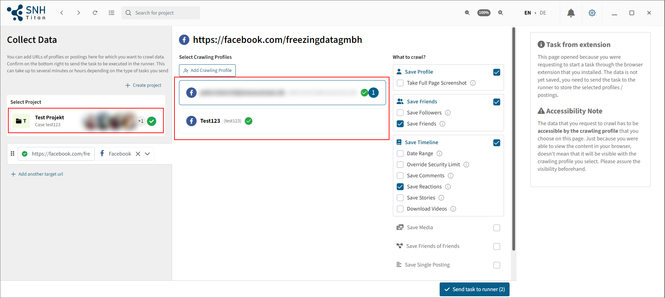Click the Facebook icon beside page URL heading

click(184, 40)
